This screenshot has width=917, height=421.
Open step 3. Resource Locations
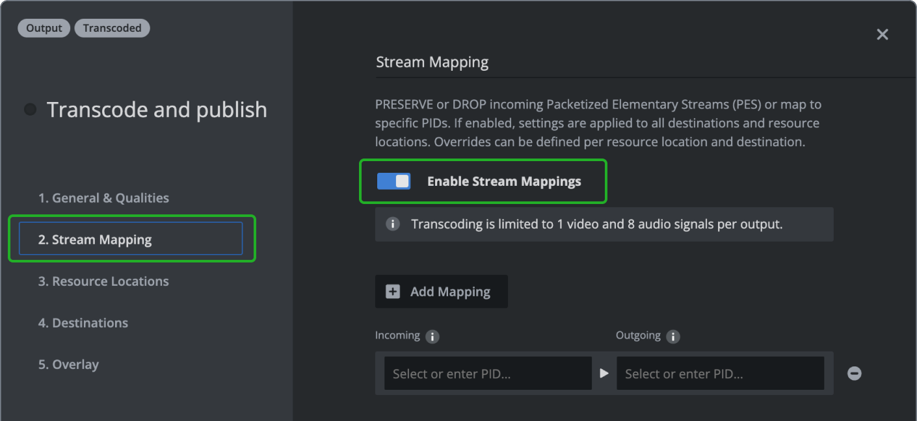click(103, 281)
